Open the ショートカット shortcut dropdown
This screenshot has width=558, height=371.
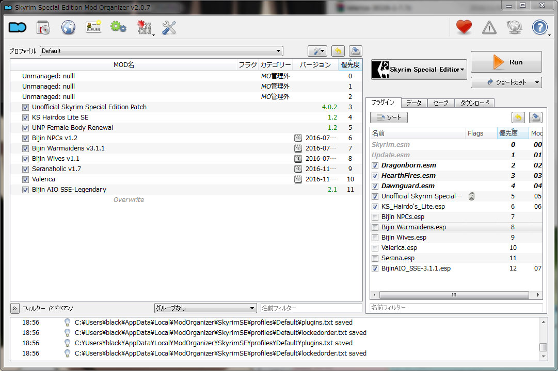tap(506, 82)
